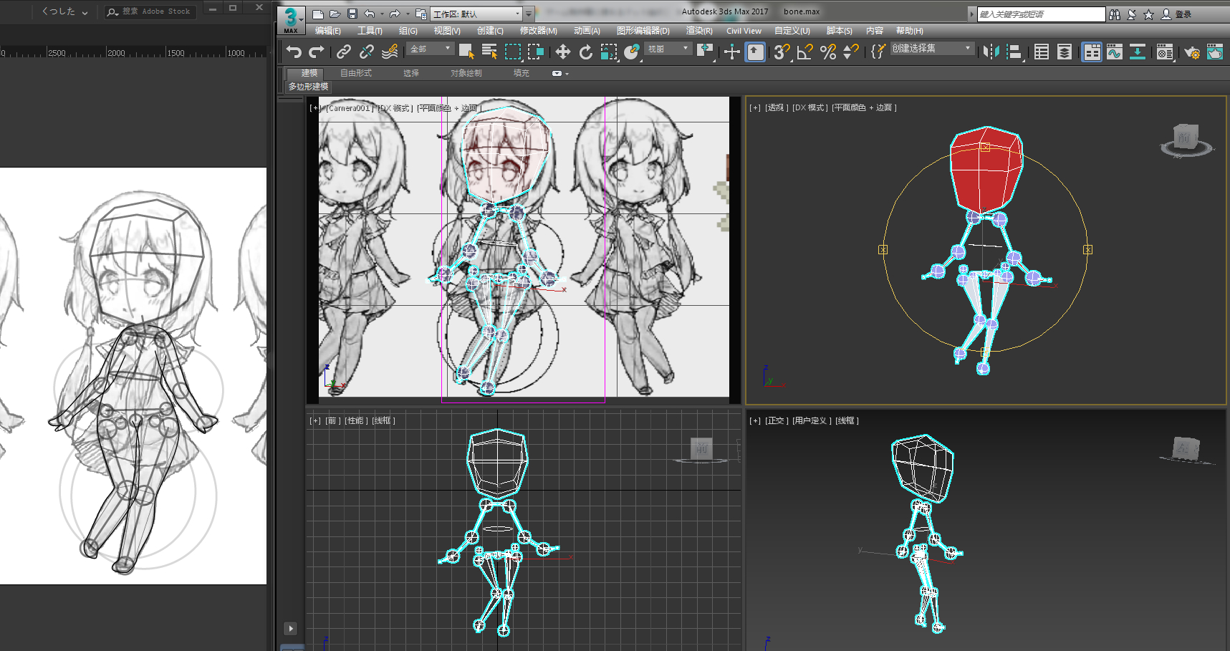The width and height of the screenshot is (1230, 651).
Task: Click the Align tool icon
Action: click(x=1014, y=52)
